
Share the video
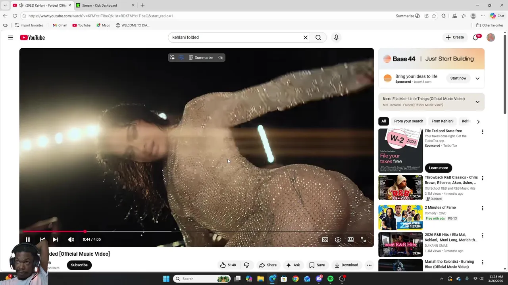[267, 265]
